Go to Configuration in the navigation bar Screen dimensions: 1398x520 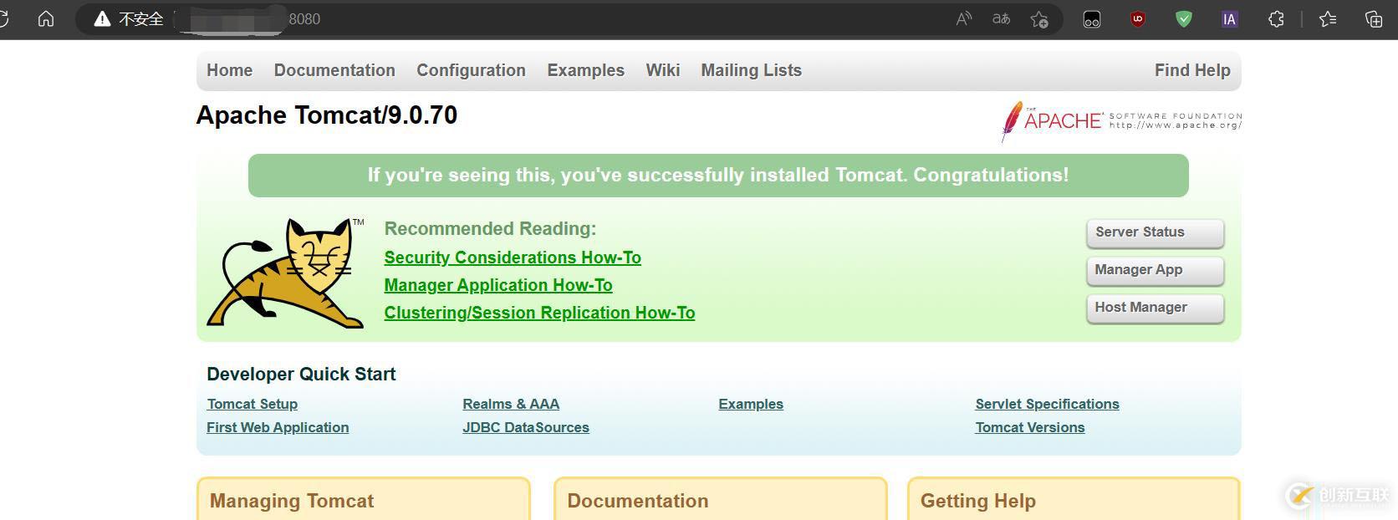tap(471, 70)
